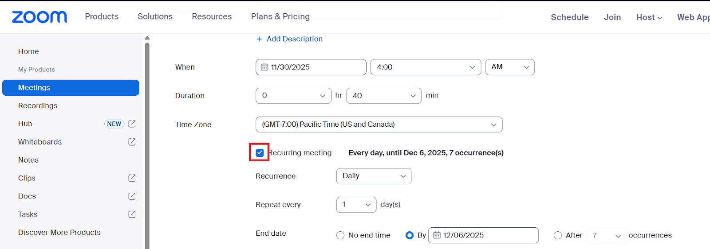Click the sidebar scroll up arrow
Screen dimensions: 710x249
(147, 38)
